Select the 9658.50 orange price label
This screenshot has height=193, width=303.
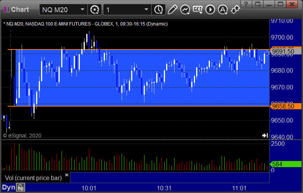pos(286,106)
